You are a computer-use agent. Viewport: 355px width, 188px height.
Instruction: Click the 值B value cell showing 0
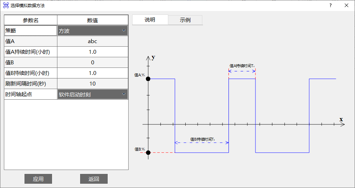point(92,63)
